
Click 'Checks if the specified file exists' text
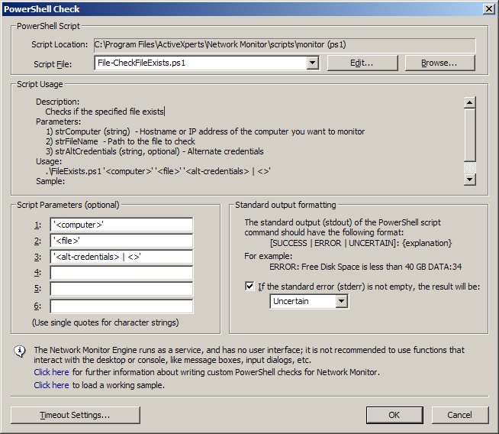[x=105, y=112]
